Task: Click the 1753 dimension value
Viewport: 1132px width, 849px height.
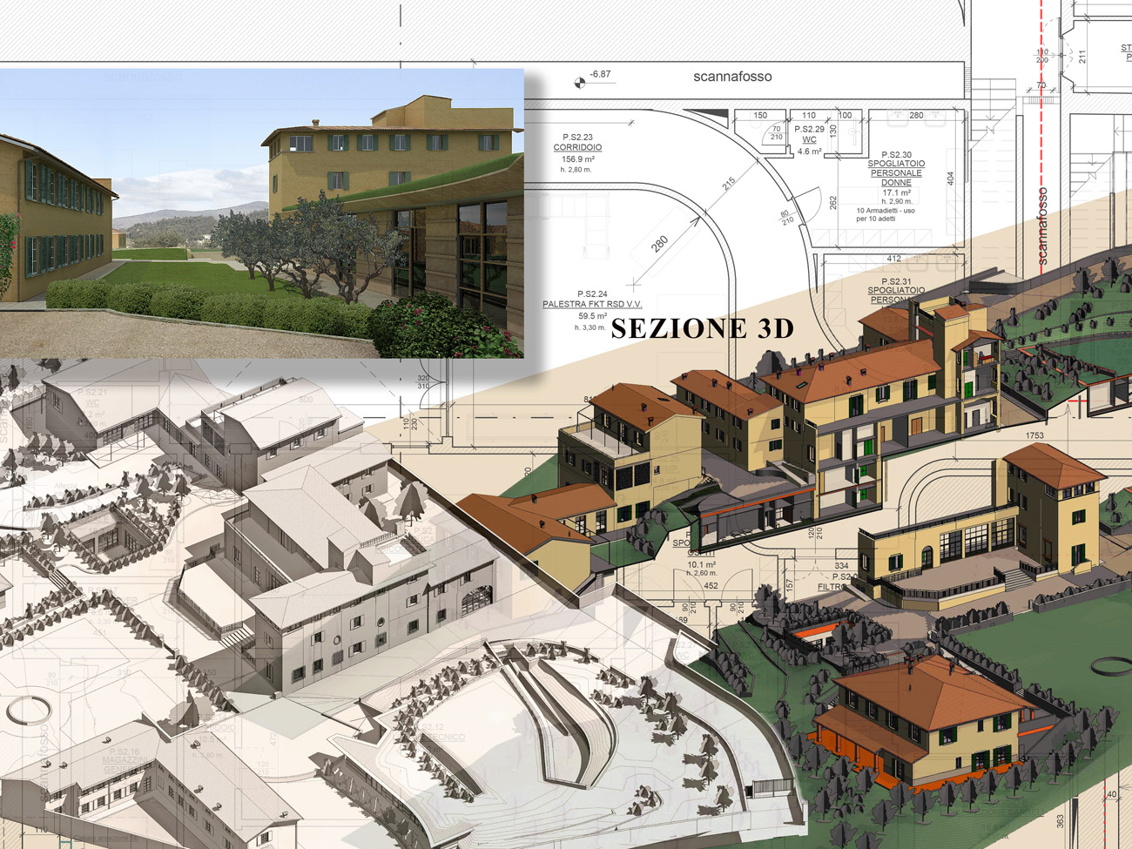Action: 1034,435
